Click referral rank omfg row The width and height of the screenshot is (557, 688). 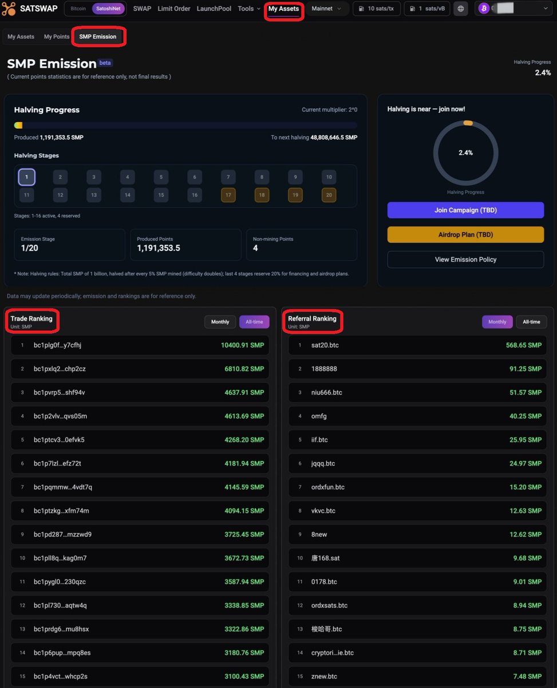coord(417,416)
